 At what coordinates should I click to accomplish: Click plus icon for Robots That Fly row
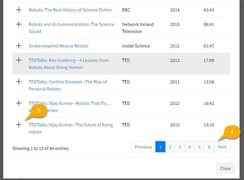(x=19, y=103)
